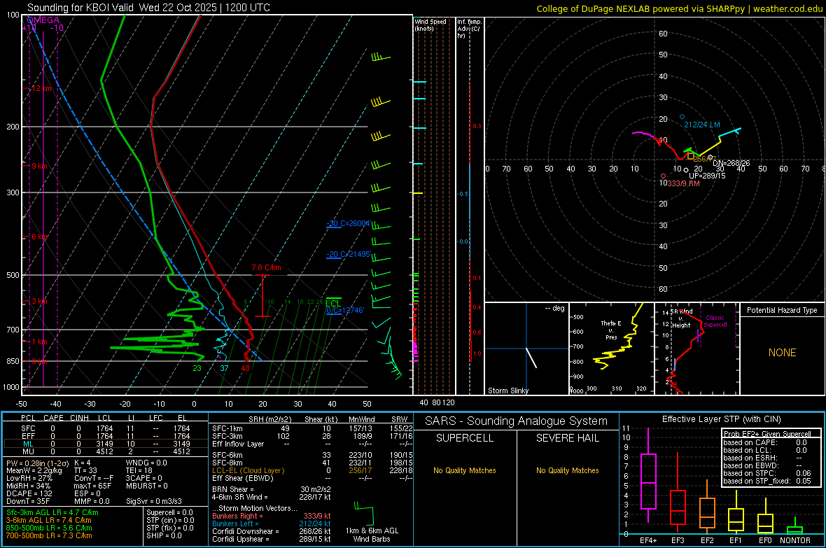Click the DCAPE = 132 value
The width and height of the screenshot is (826, 548).
click(29, 493)
